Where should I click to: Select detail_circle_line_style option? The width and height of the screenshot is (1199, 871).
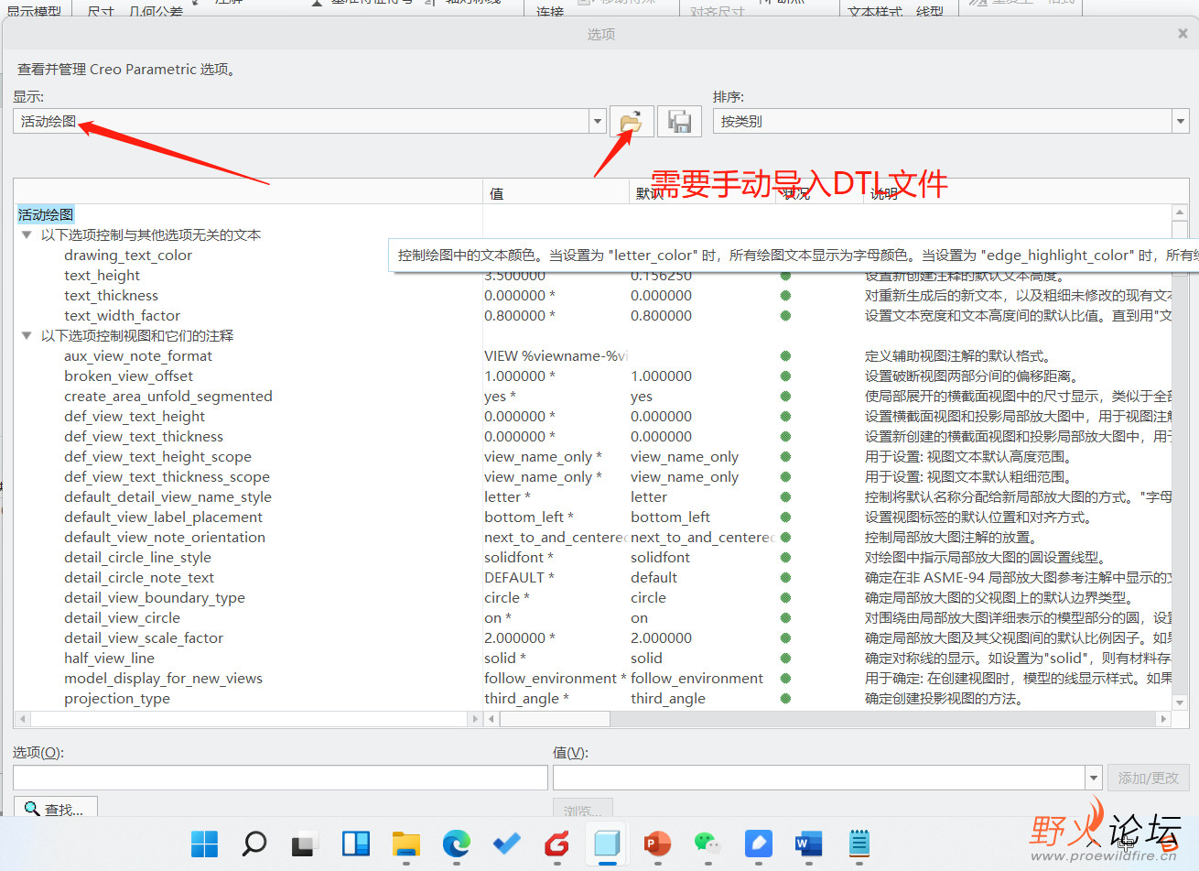(137, 558)
